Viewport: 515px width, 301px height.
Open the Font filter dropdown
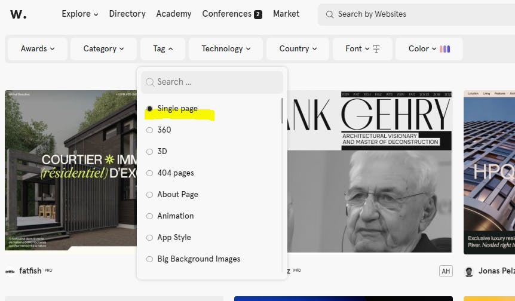coord(362,48)
